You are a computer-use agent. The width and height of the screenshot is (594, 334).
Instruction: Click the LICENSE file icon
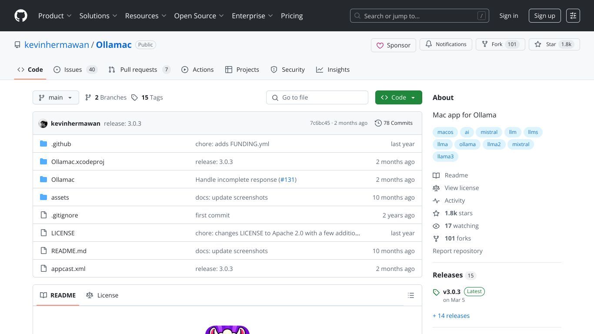coord(43,233)
